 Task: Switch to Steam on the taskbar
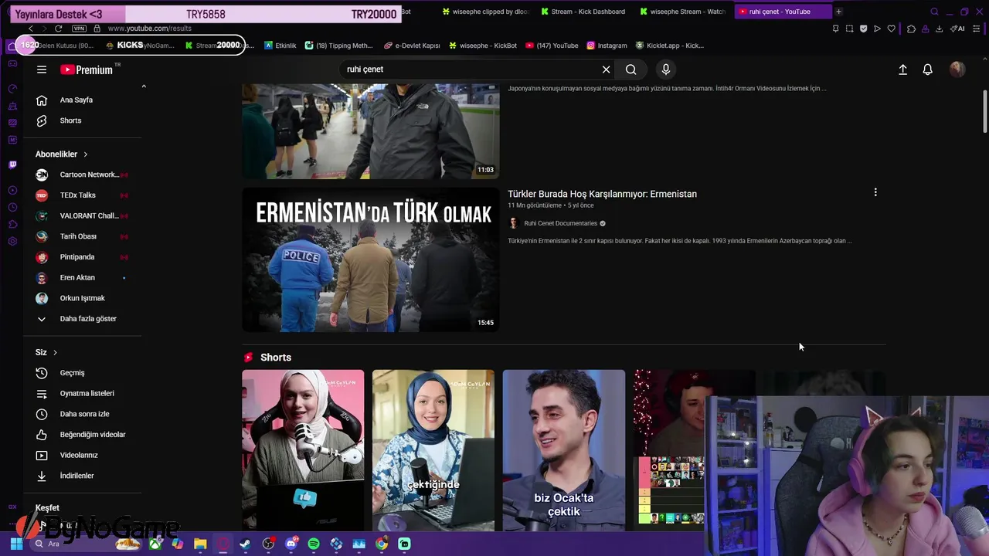click(245, 544)
